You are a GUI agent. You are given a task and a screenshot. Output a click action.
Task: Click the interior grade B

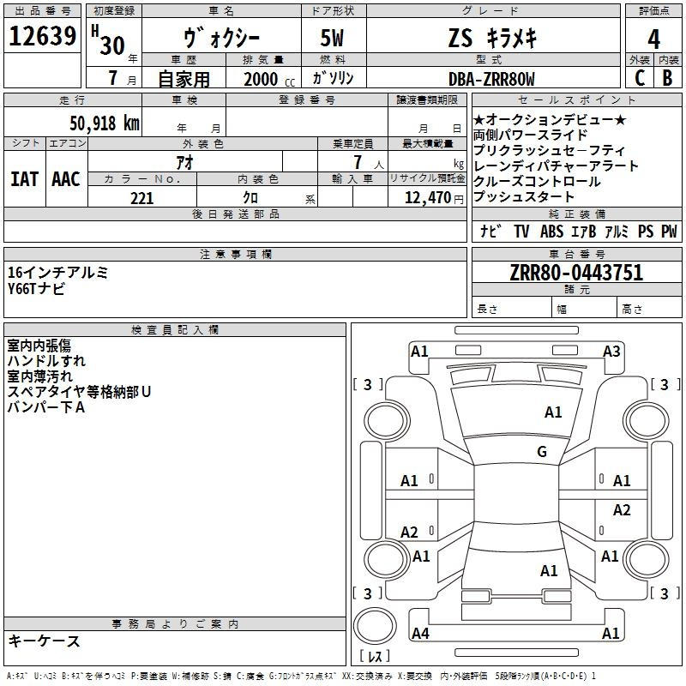click(667, 78)
